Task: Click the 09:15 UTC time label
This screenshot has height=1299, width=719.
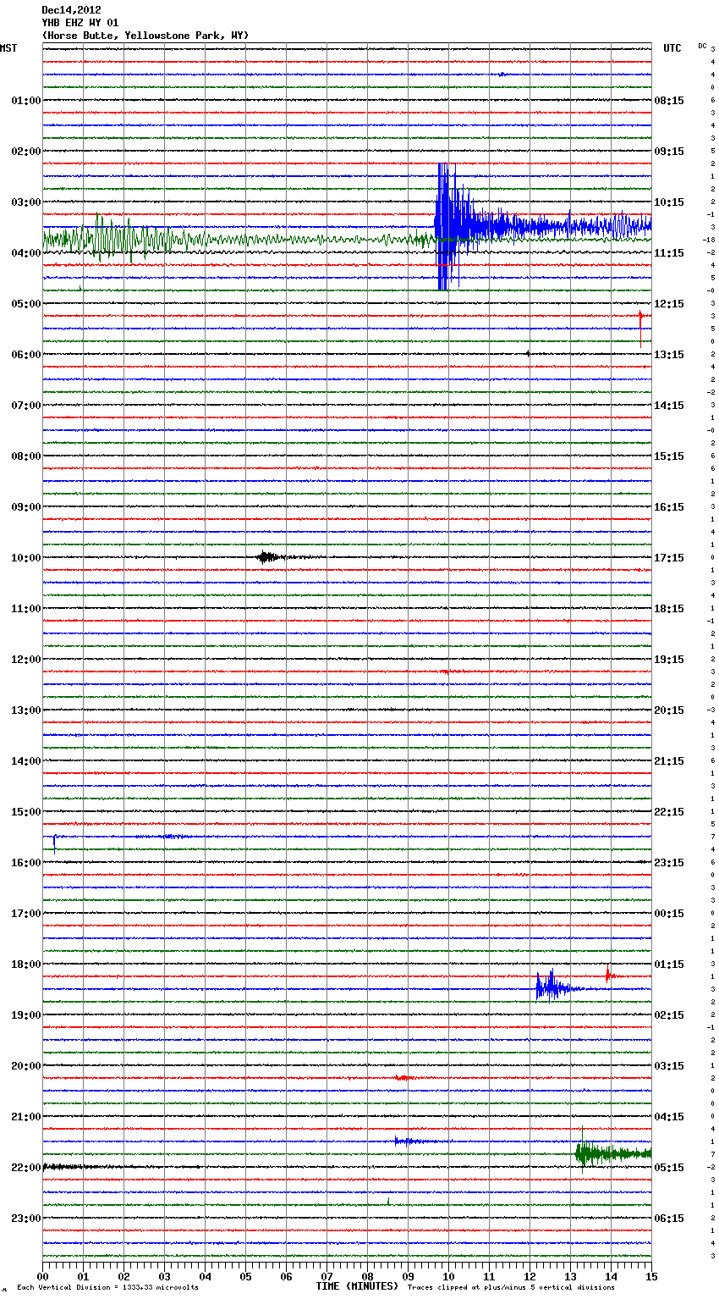Action: tap(669, 152)
